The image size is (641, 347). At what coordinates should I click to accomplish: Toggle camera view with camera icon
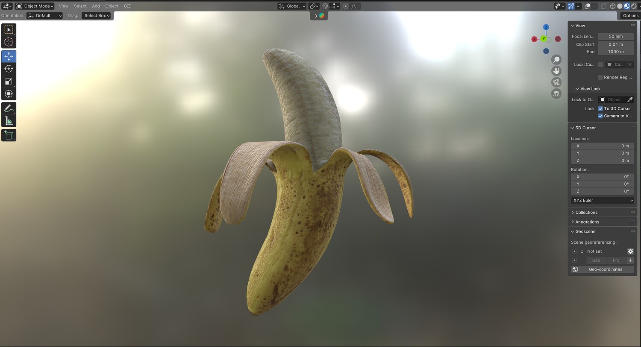tap(556, 82)
